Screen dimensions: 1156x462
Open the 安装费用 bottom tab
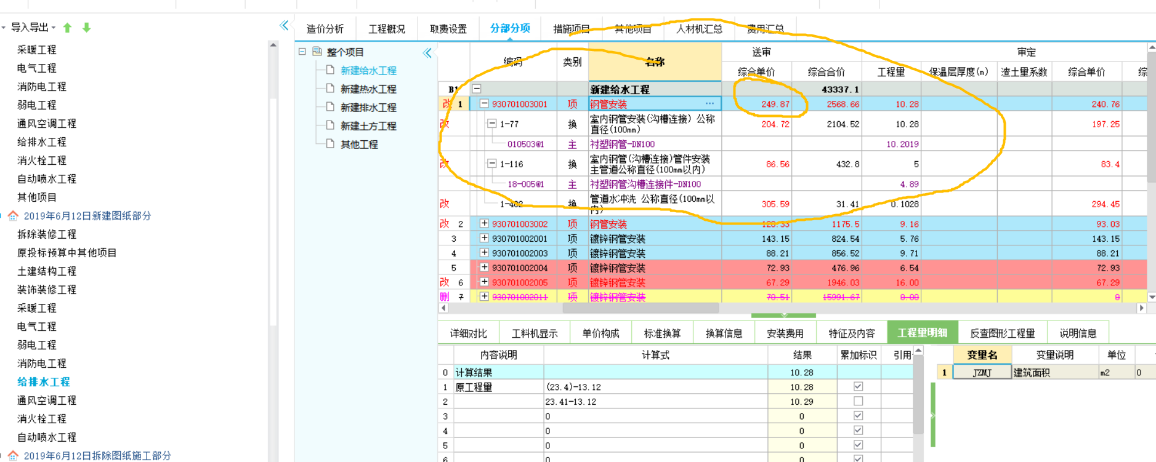coord(785,333)
